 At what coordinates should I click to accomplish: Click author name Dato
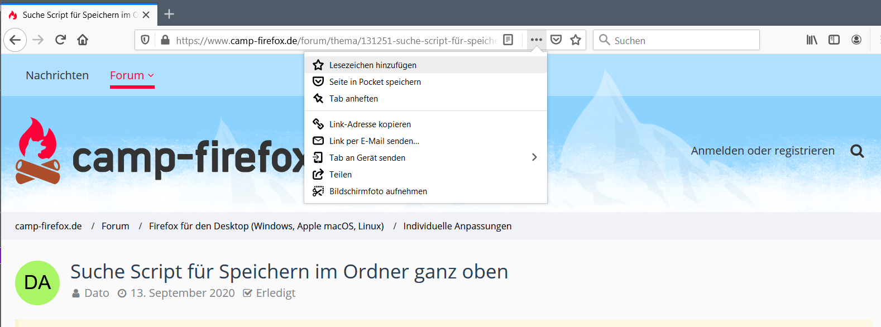point(97,293)
